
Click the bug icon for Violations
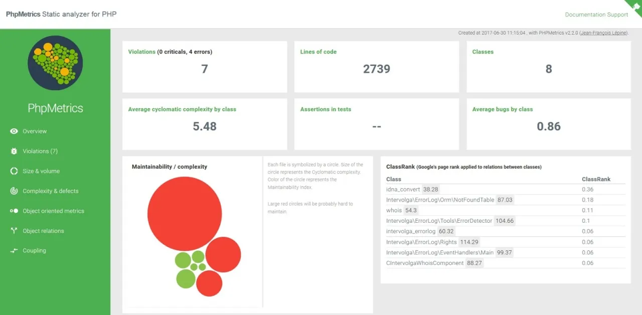(14, 151)
